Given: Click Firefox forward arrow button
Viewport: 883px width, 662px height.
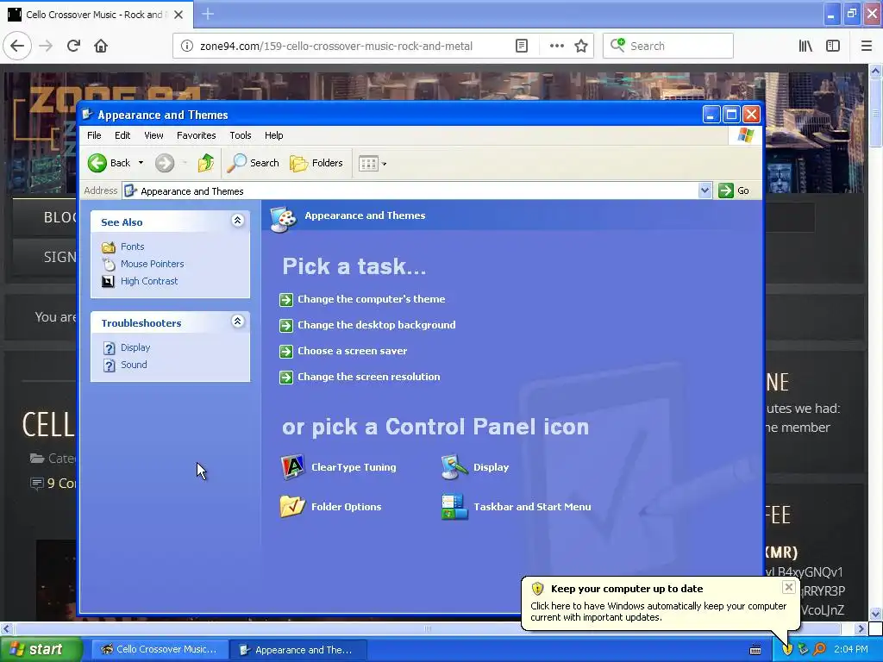Looking at the screenshot, I should [46, 47].
